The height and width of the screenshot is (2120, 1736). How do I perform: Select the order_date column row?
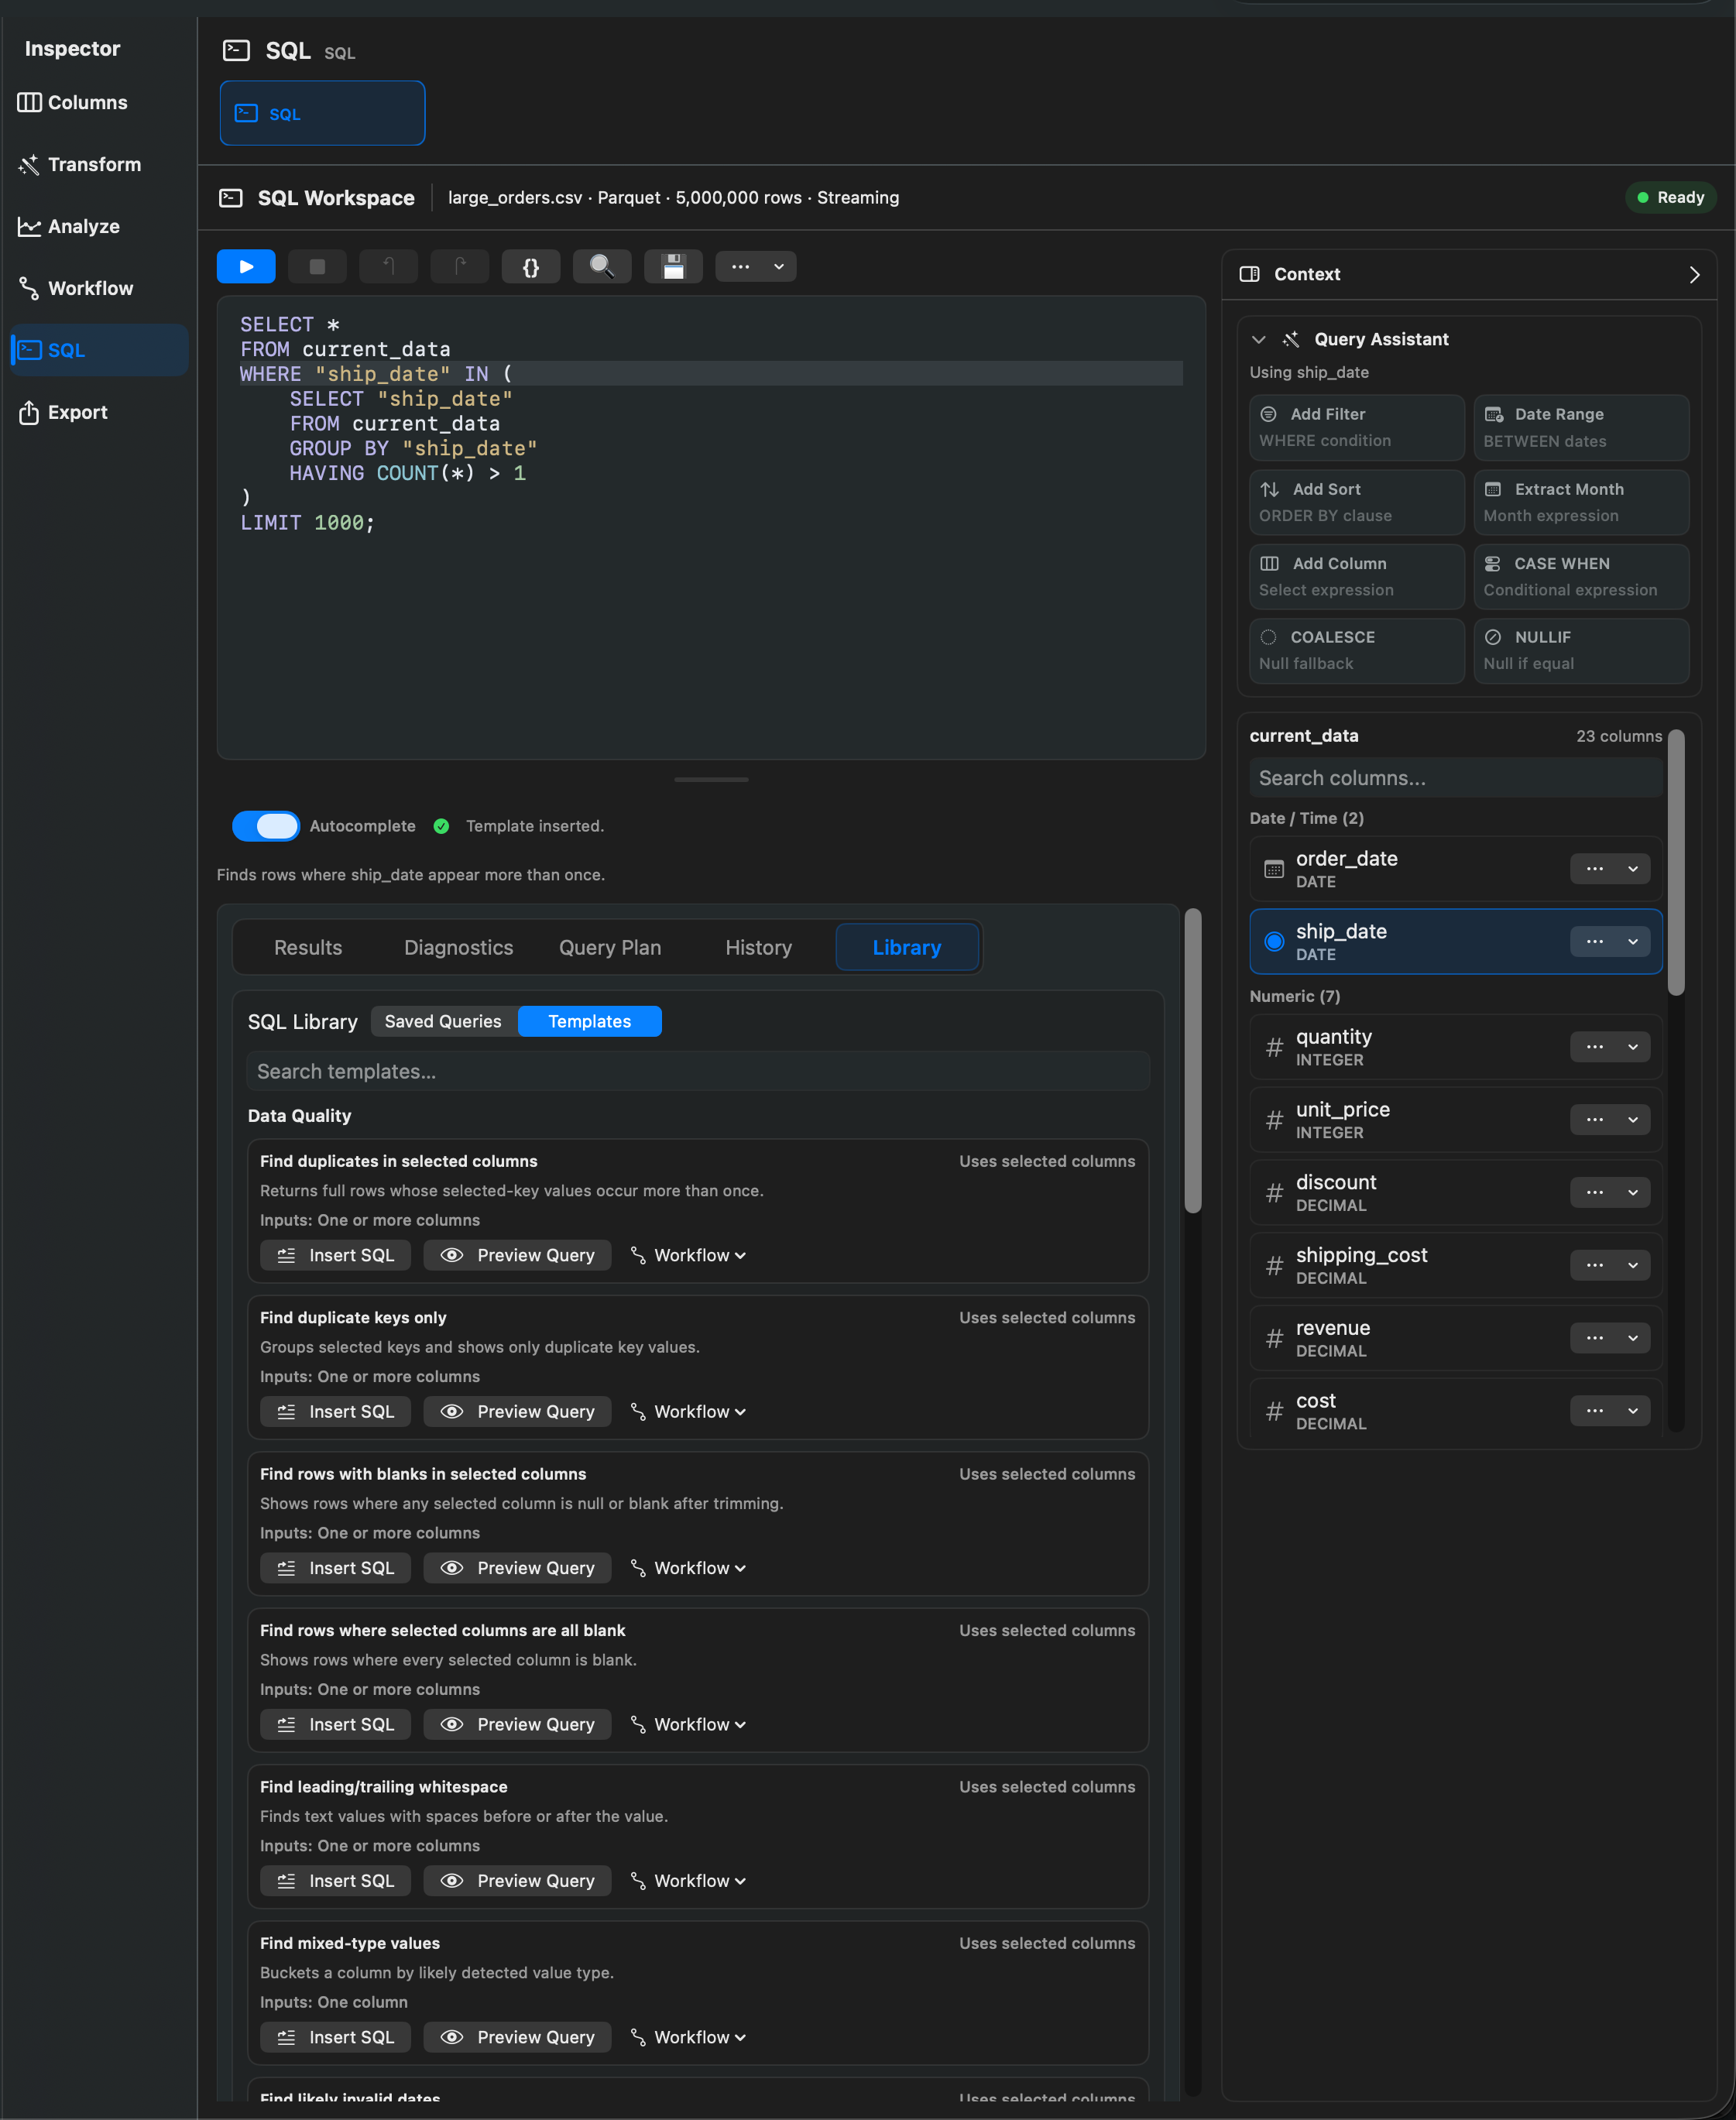coord(1455,869)
